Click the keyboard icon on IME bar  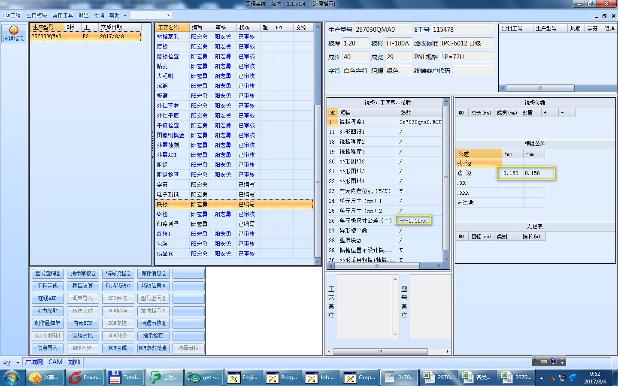(x=544, y=361)
